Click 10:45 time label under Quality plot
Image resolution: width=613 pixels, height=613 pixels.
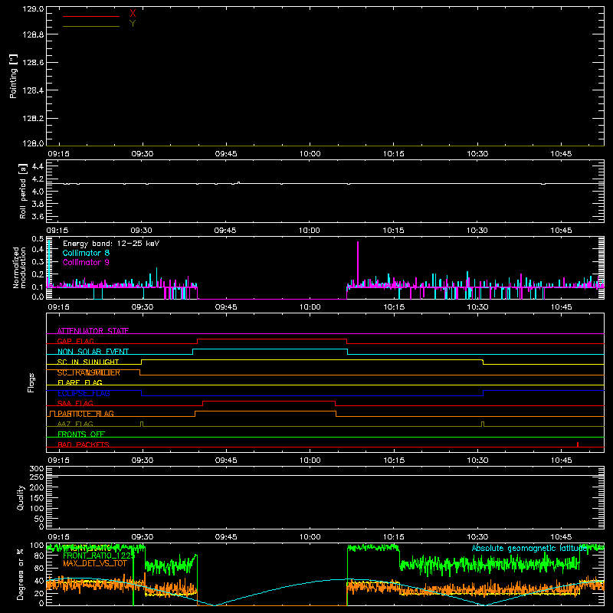click(561, 537)
